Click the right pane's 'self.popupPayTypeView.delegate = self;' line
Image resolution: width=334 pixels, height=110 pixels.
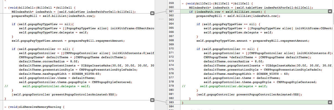[x=238, y=33]
